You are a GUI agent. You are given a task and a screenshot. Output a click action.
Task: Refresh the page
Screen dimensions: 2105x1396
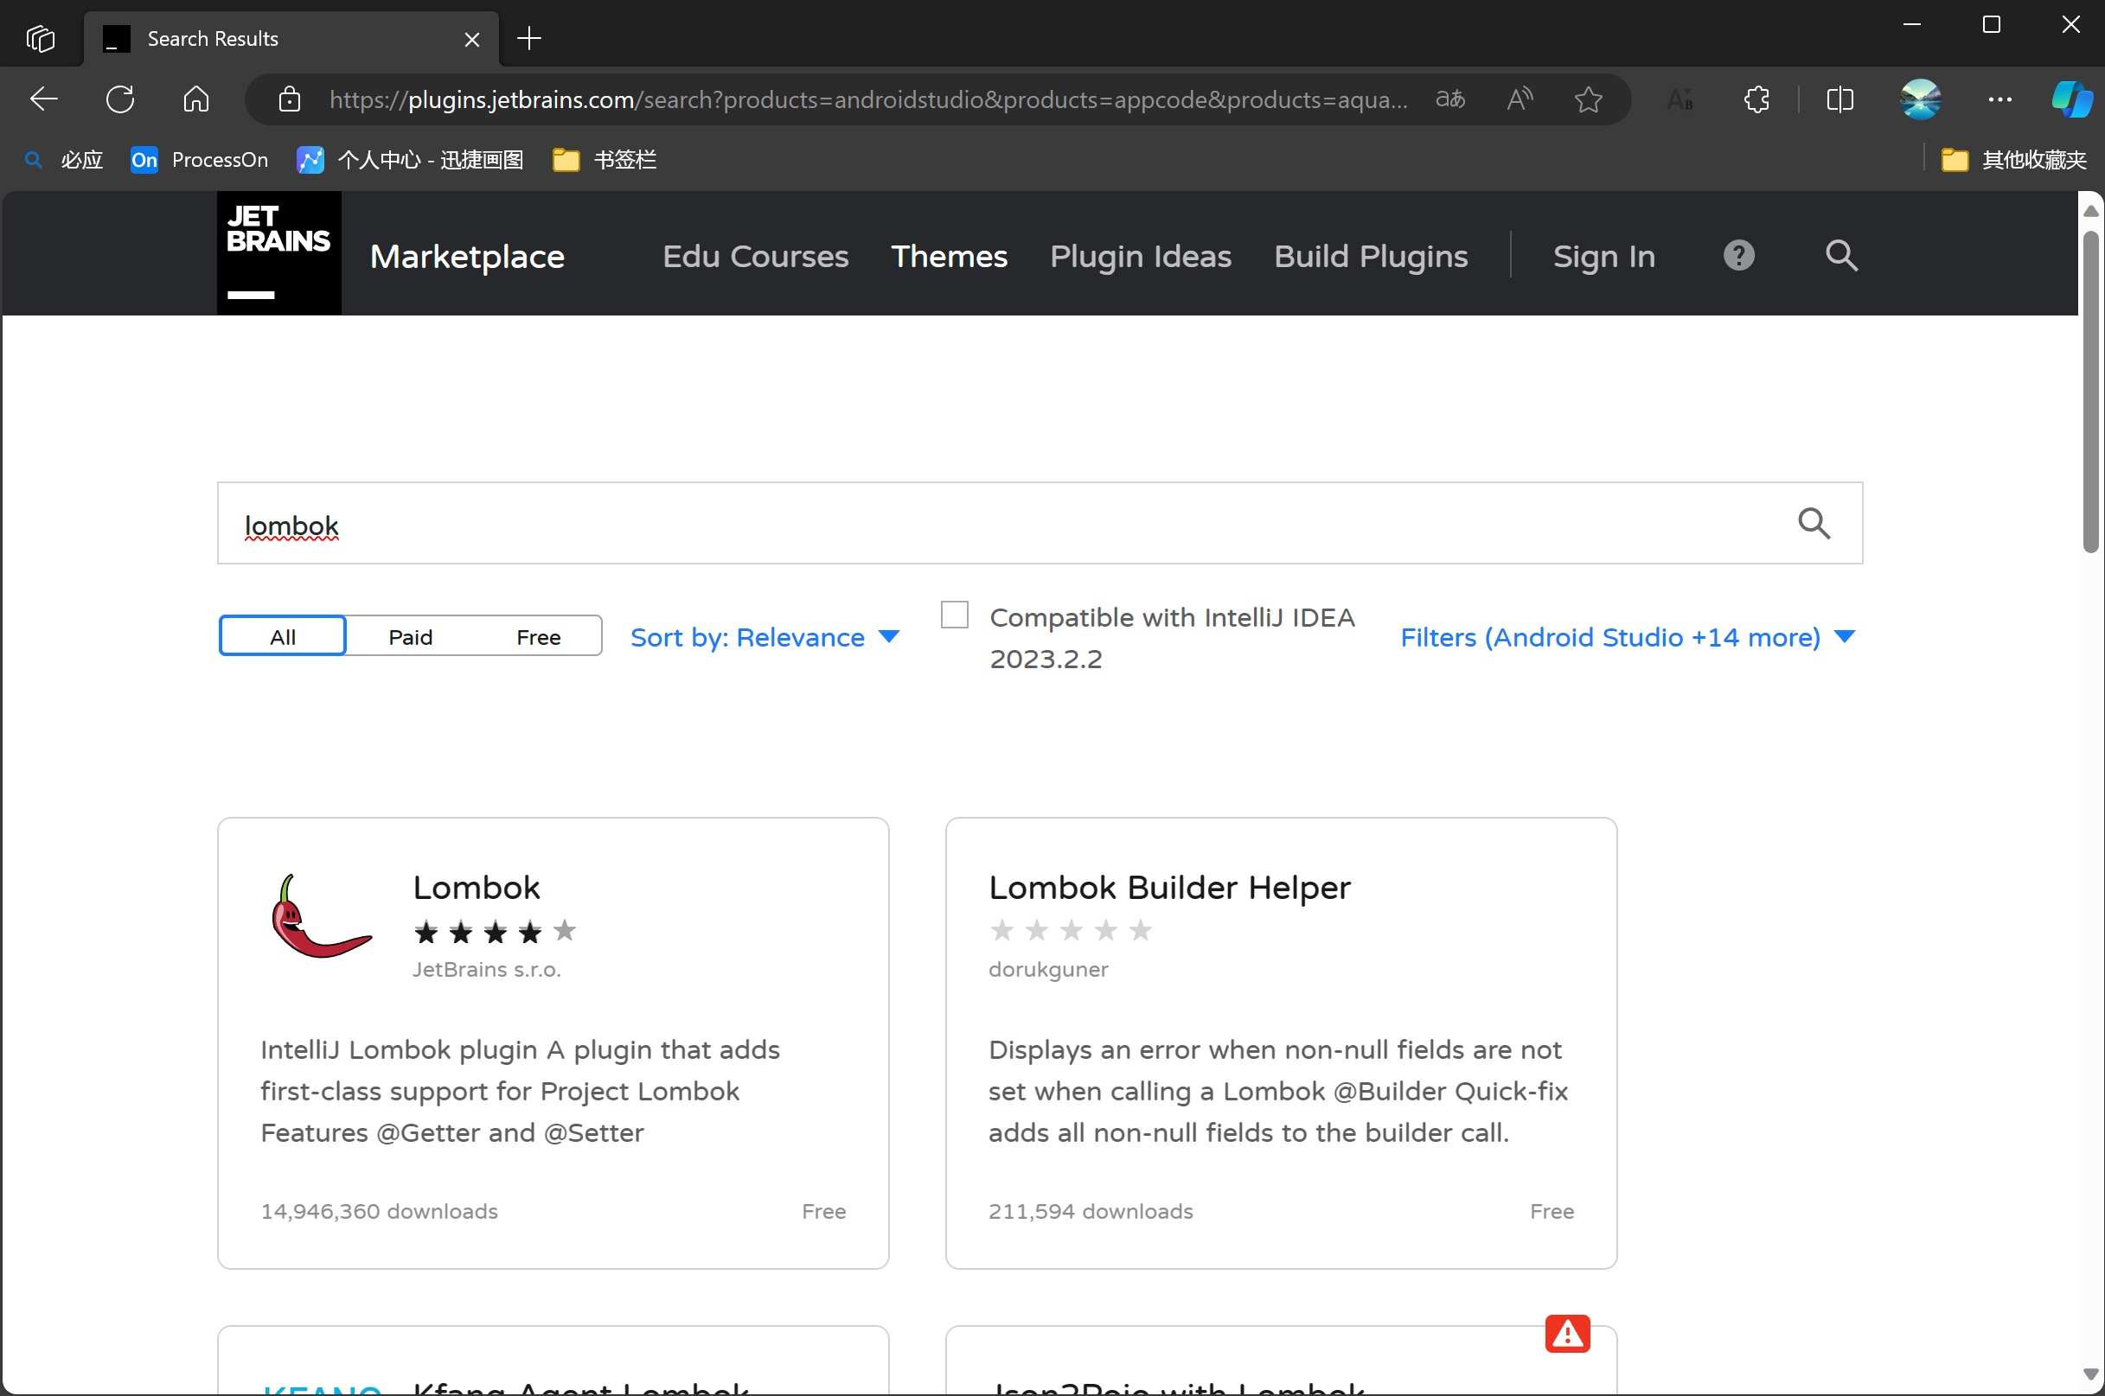click(120, 99)
